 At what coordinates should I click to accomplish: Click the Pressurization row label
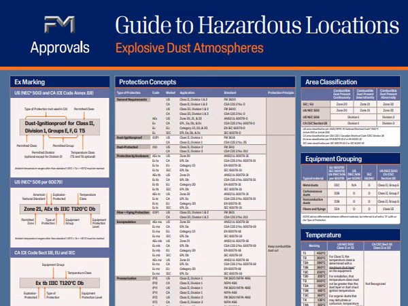[x=126, y=278]
